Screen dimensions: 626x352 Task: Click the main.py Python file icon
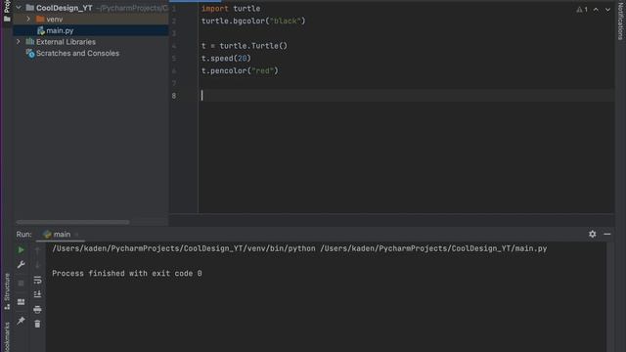(x=41, y=30)
